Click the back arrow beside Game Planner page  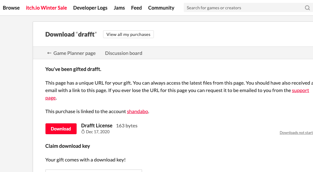(49, 53)
